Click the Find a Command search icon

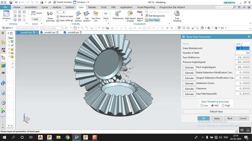pos(234,7)
